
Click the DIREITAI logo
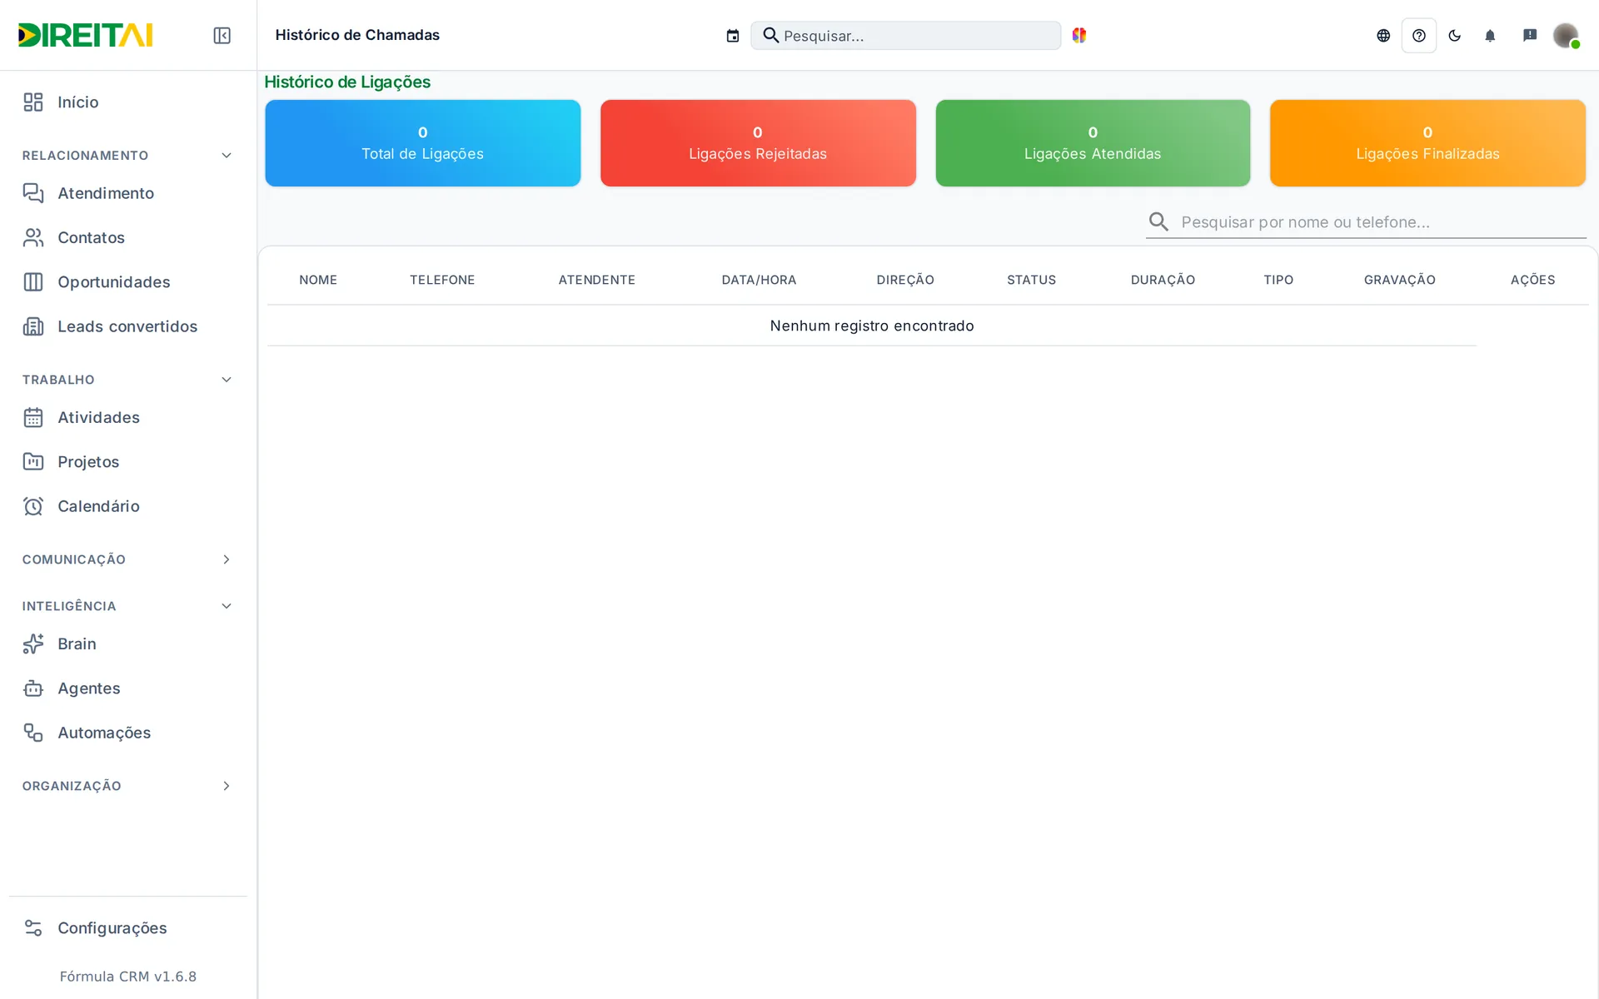point(85,35)
